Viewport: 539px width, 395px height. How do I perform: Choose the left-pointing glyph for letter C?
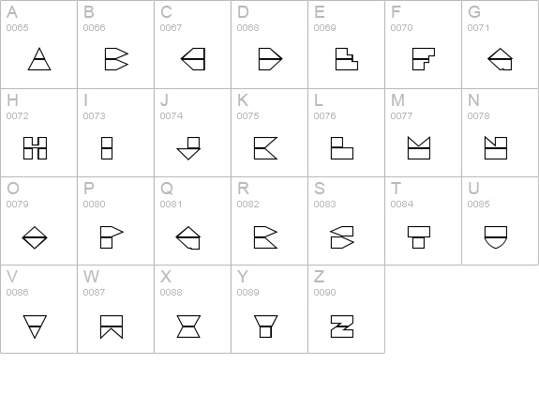[193, 59]
